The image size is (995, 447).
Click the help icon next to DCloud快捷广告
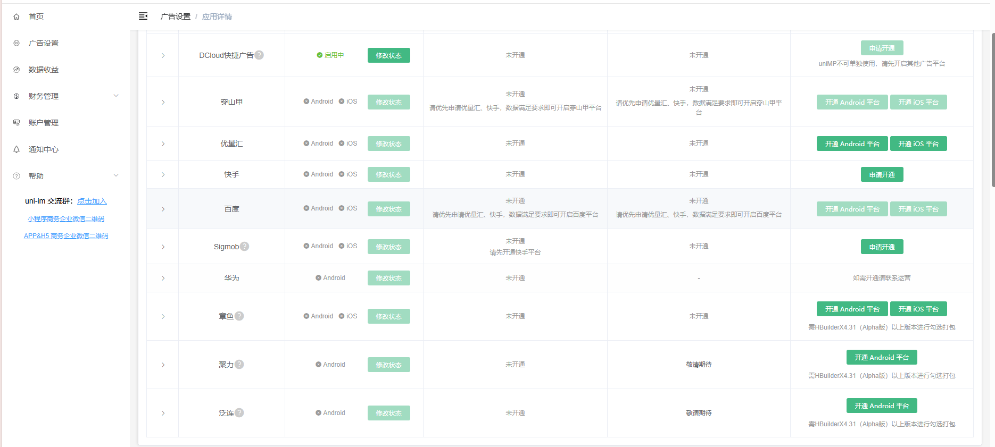[259, 55]
